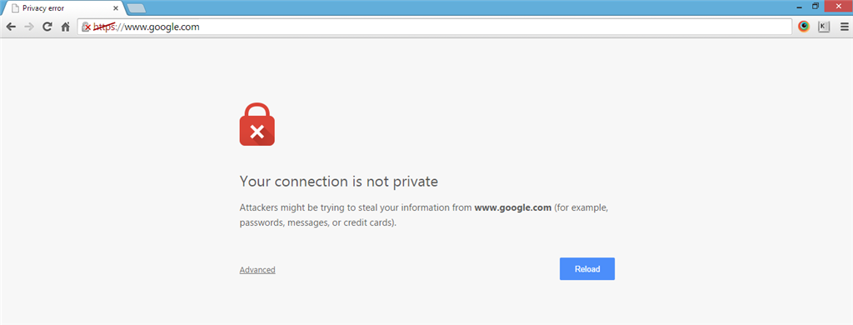Image resolution: width=853 pixels, height=325 pixels.
Task: Click the greyed forward arrow
Action: tap(29, 26)
